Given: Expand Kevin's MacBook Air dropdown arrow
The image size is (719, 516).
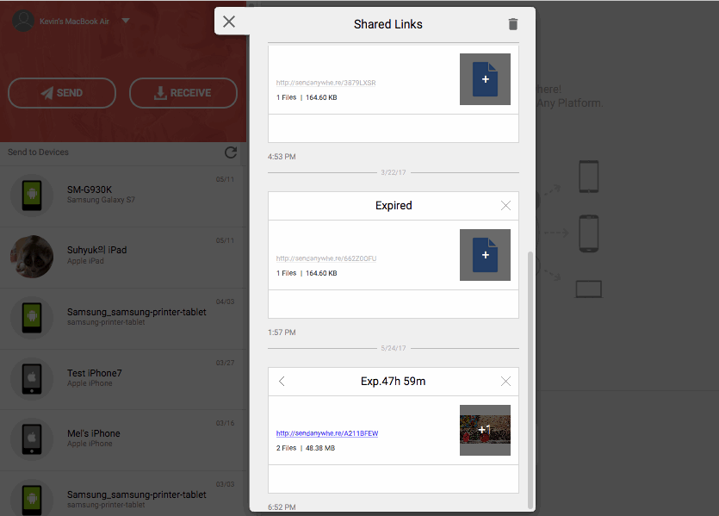Looking at the screenshot, I should click(x=126, y=21).
